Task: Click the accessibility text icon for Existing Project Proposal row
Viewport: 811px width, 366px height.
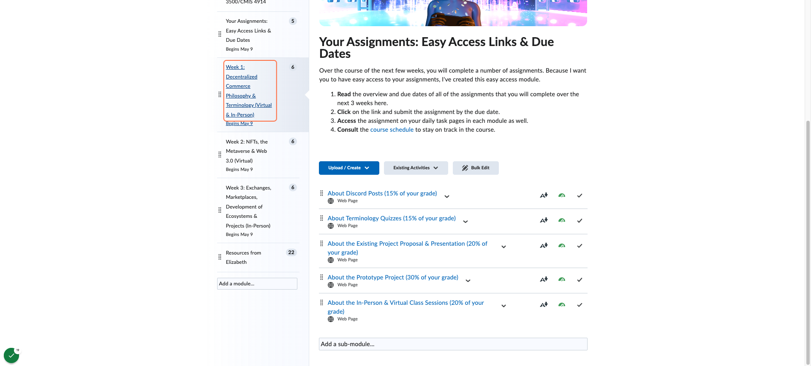Action: tap(544, 246)
